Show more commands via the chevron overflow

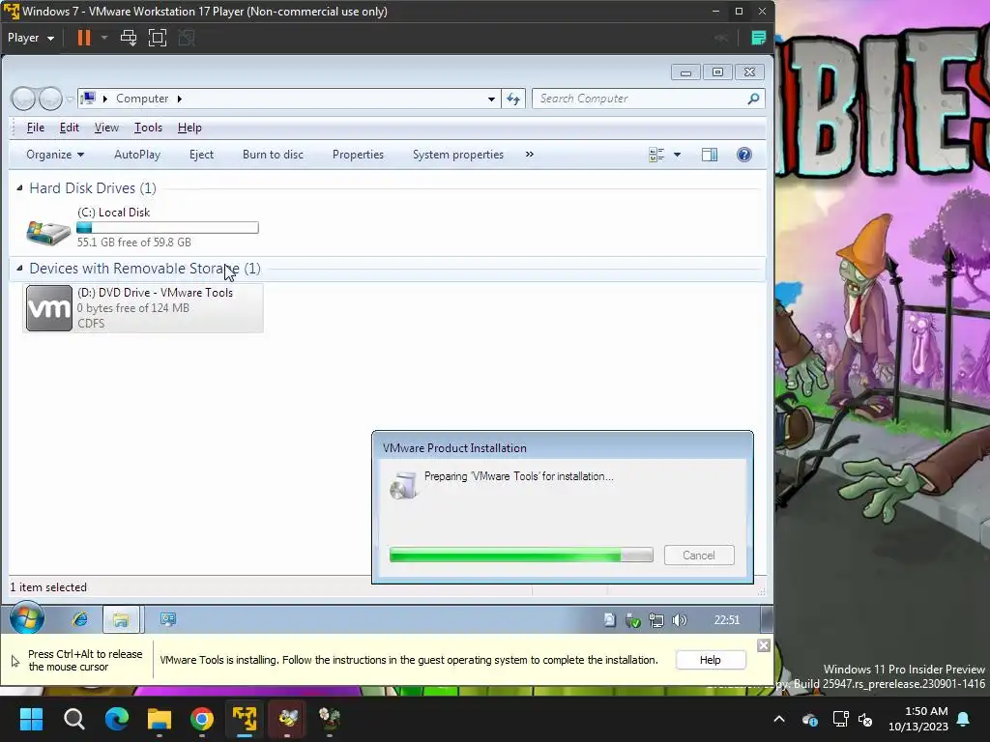[529, 154]
